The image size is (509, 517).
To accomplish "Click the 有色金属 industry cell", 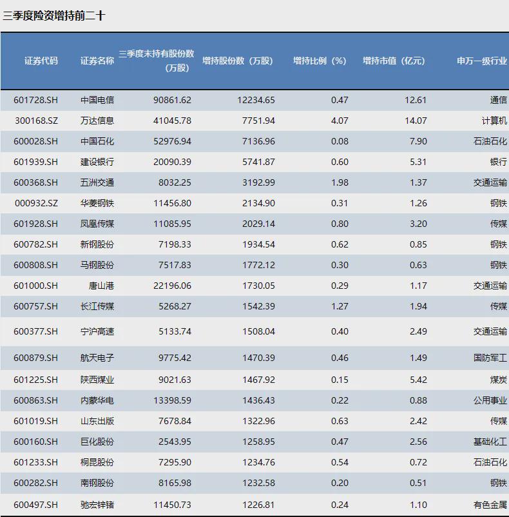I will [490, 505].
